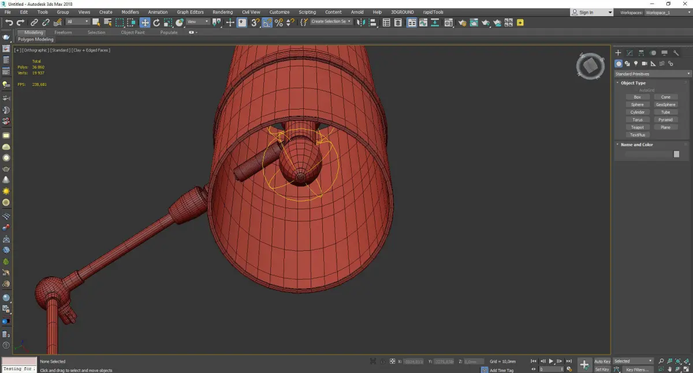
Task: Switch to the Lights category icon
Action: (636, 63)
